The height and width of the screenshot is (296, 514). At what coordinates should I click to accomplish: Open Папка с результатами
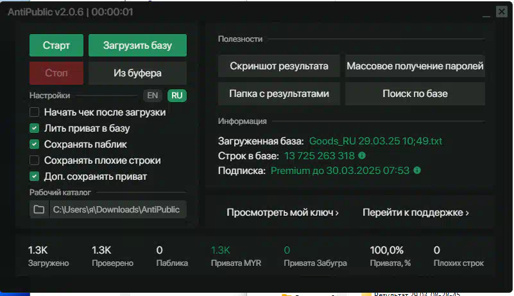pyautogui.click(x=279, y=94)
